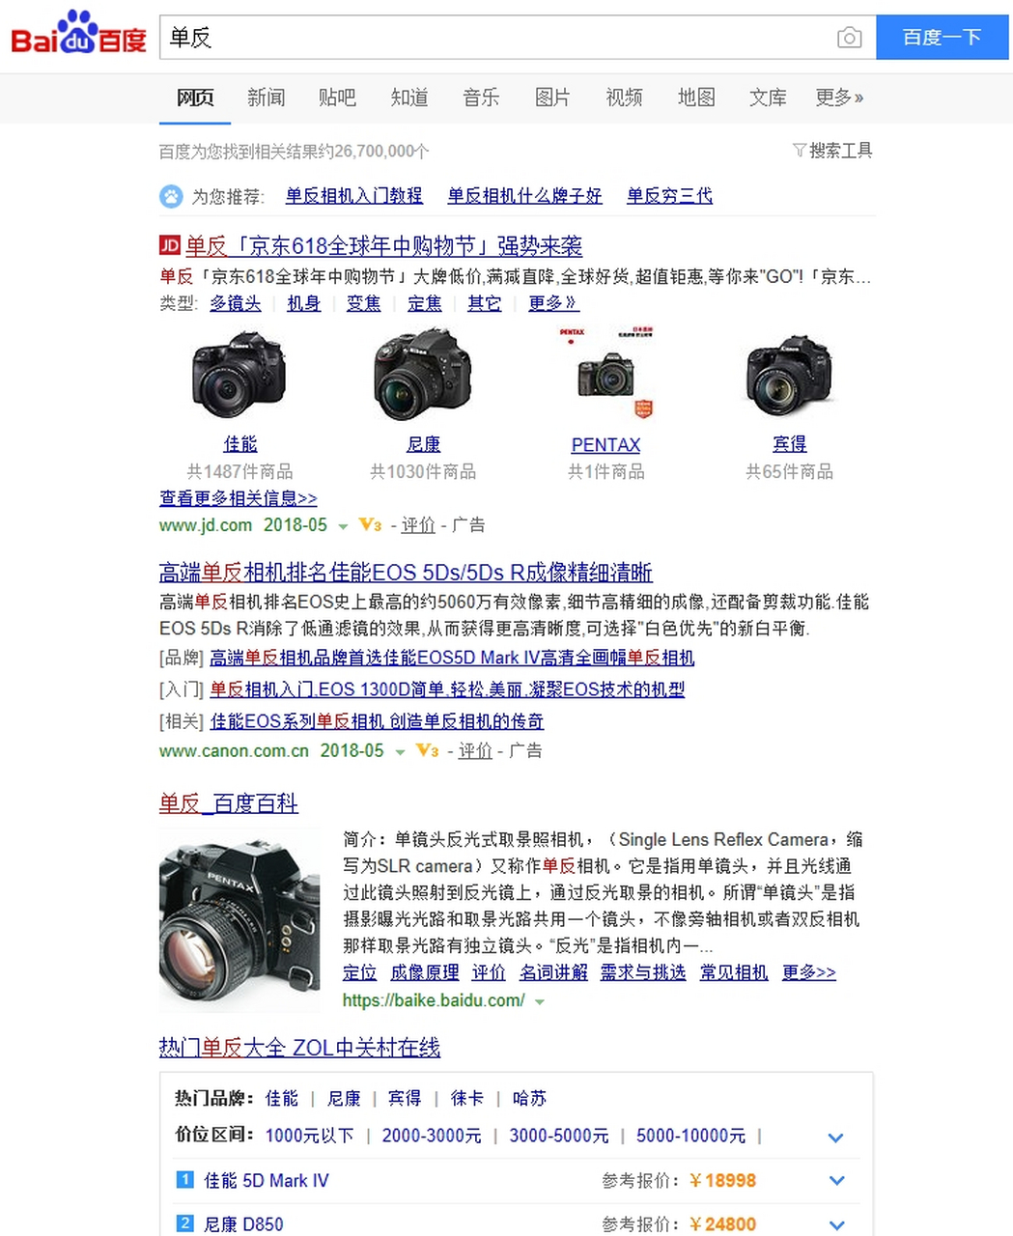Click the PENTAX camera thumbnail
This screenshot has height=1236, width=1013.
[606, 375]
